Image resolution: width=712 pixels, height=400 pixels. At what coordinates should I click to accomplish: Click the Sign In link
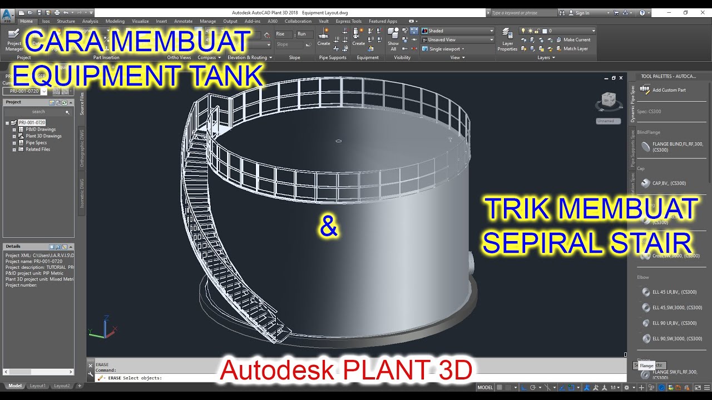tap(582, 13)
